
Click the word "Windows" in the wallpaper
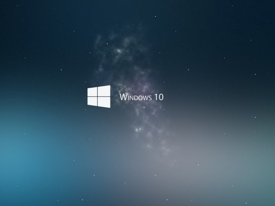point(135,97)
